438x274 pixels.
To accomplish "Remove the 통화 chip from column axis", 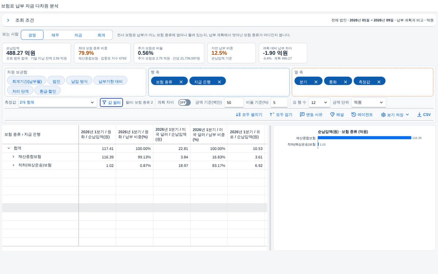I will 345,82.
